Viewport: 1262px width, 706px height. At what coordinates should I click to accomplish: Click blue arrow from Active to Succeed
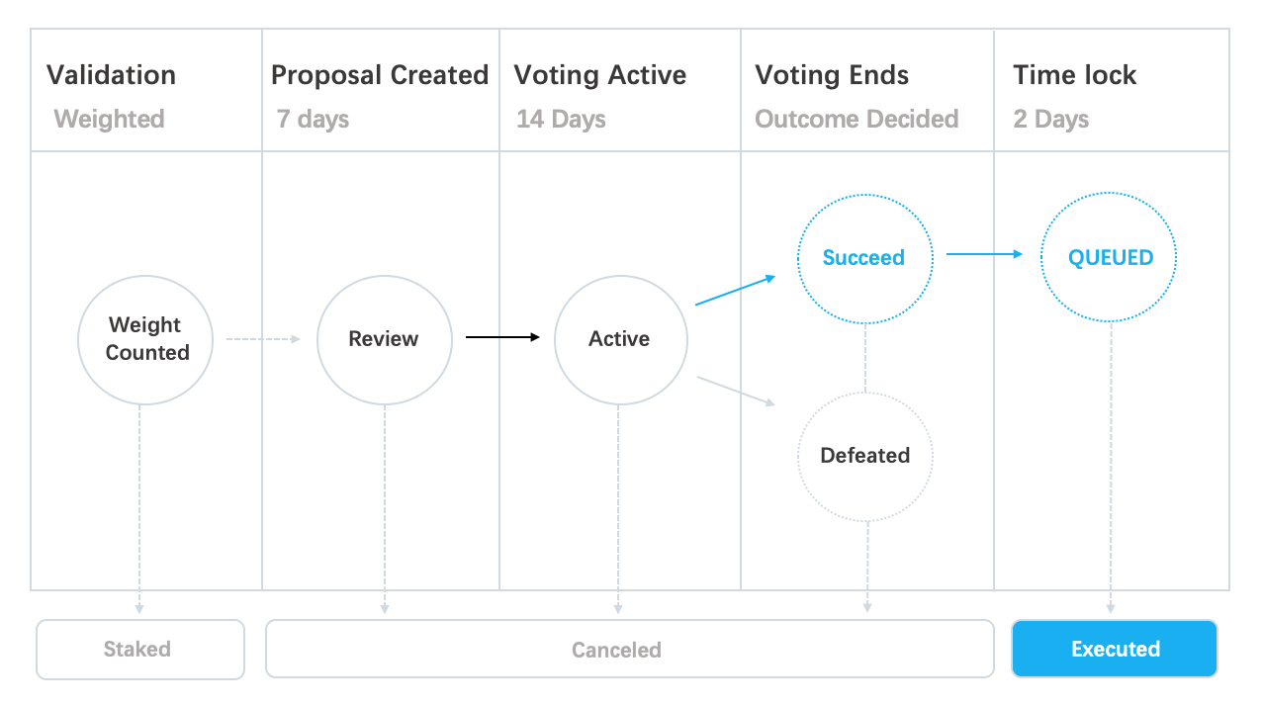pos(736,291)
